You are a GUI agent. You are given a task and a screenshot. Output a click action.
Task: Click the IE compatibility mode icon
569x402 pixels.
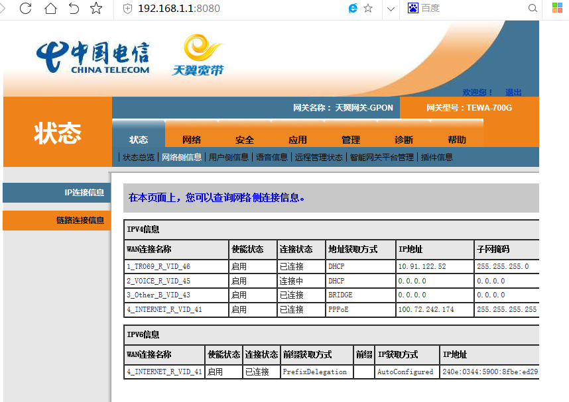tap(353, 8)
